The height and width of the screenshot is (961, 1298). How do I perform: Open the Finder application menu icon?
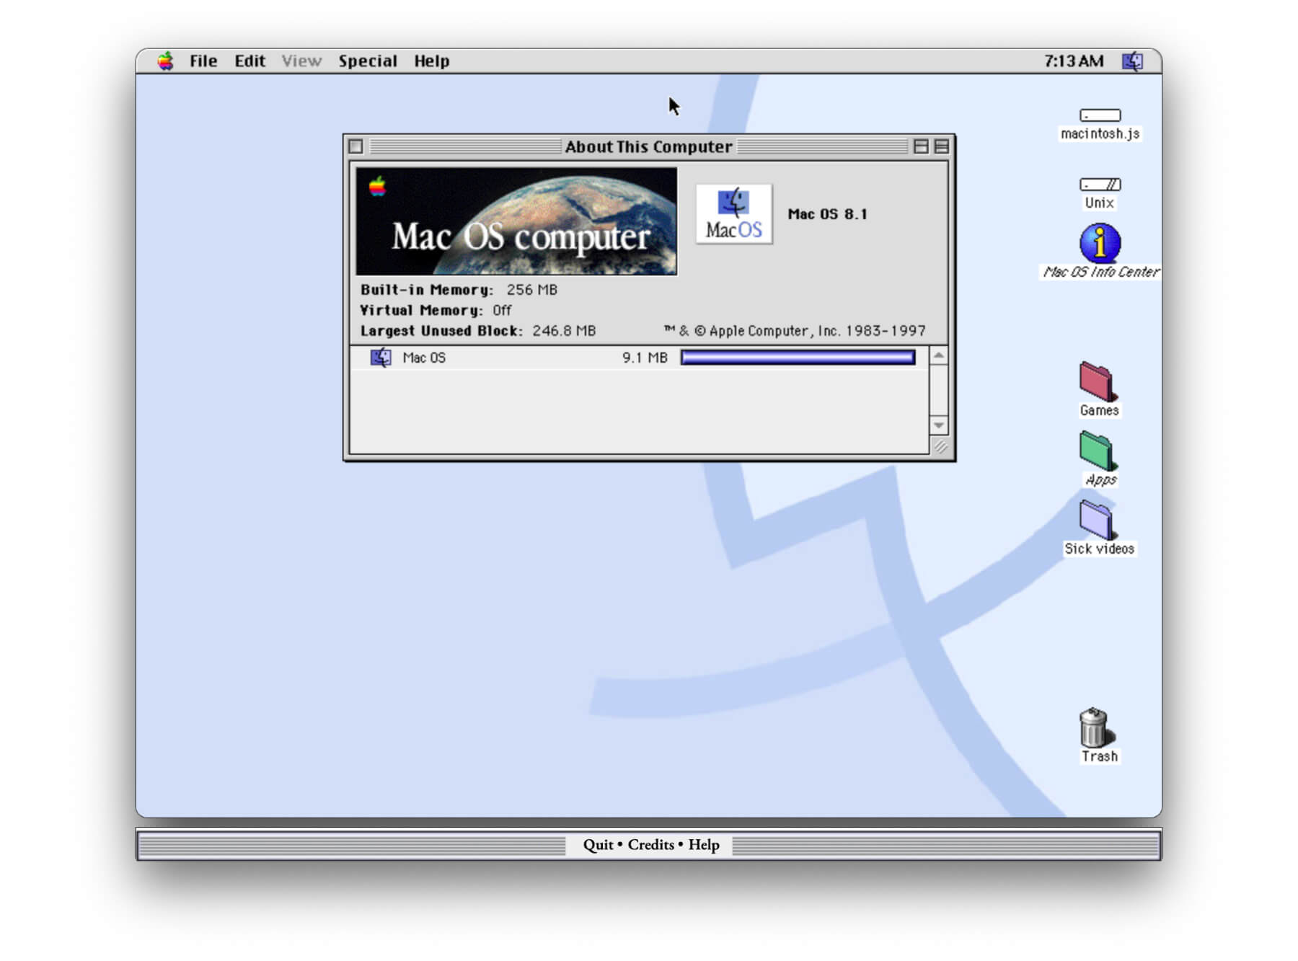[1133, 61]
